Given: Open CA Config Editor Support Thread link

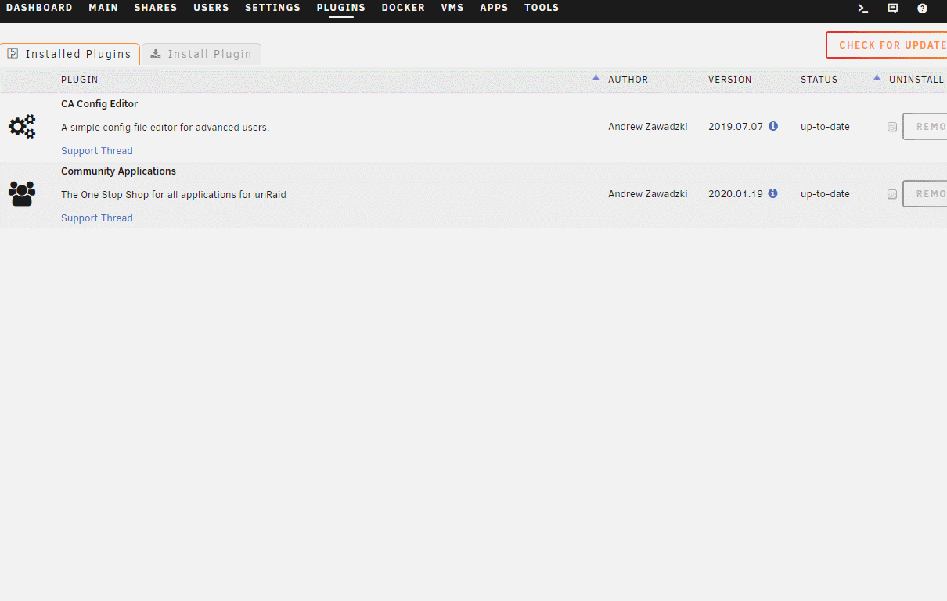Looking at the screenshot, I should click(97, 151).
